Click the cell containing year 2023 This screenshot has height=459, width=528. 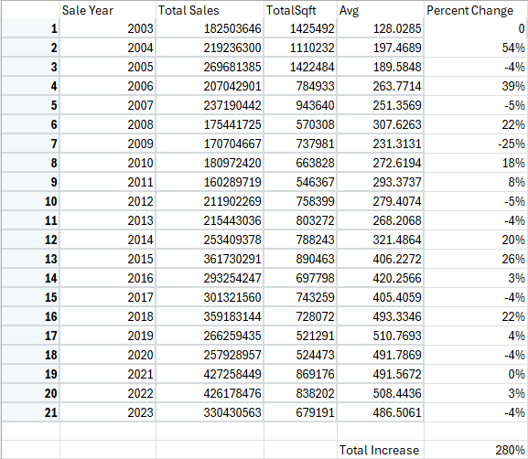(108, 412)
